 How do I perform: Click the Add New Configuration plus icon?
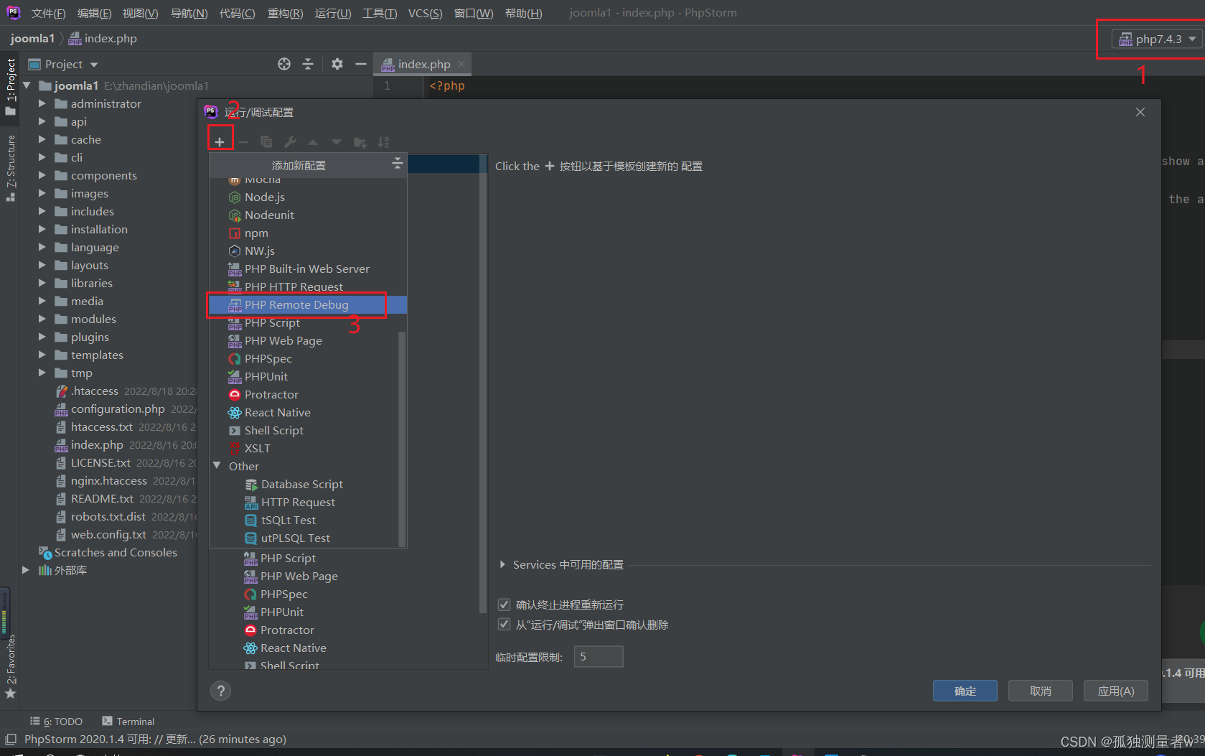pyautogui.click(x=220, y=139)
